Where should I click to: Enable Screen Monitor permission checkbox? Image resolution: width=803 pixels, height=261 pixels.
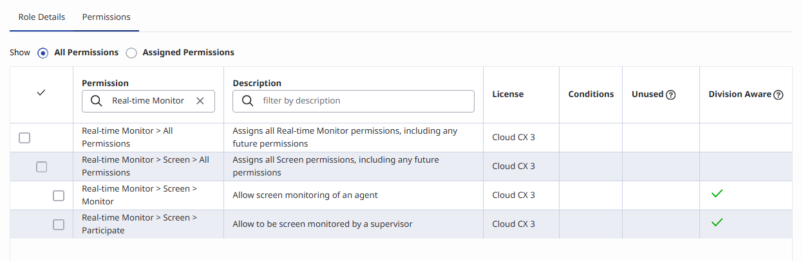[59, 195]
